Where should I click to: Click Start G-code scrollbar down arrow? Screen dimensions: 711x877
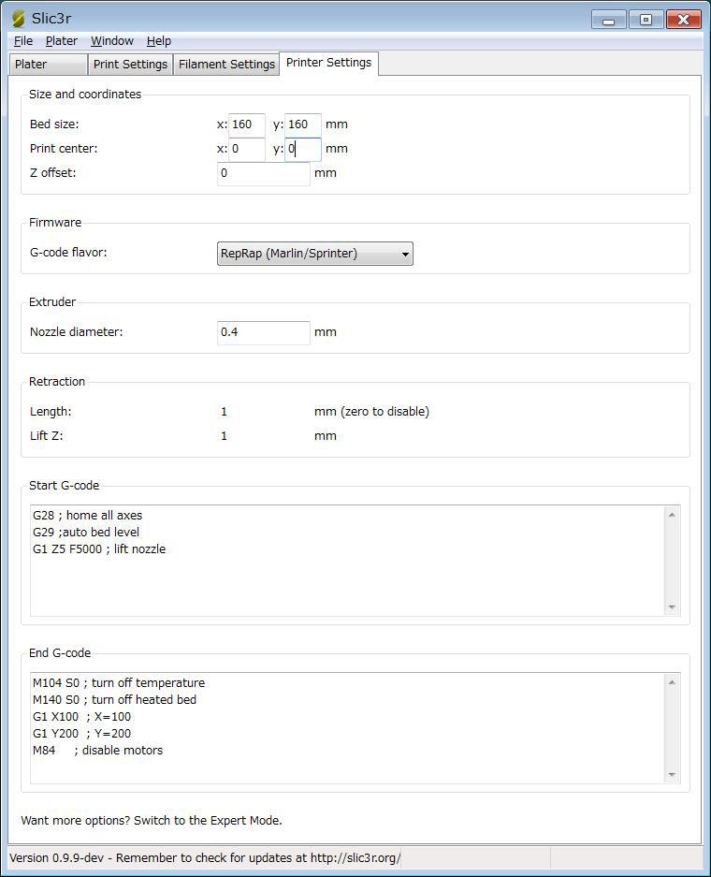tap(672, 607)
